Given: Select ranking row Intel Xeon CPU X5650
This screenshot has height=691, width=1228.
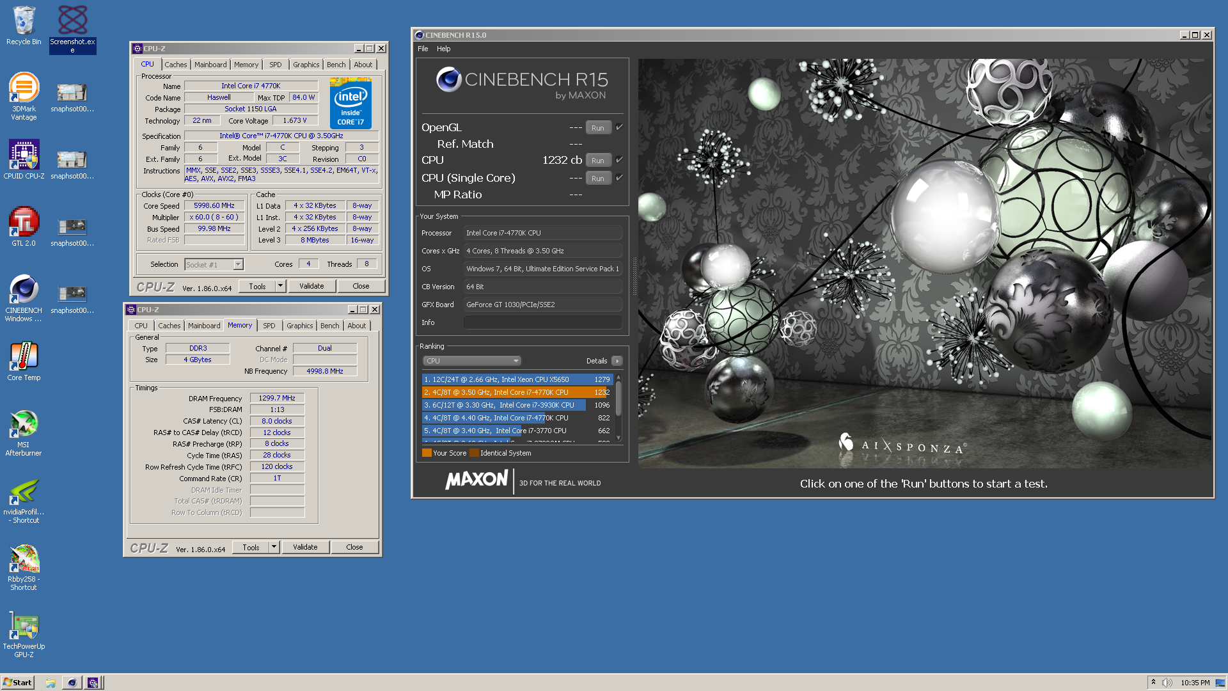Looking at the screenshot, I should [517, 379].
